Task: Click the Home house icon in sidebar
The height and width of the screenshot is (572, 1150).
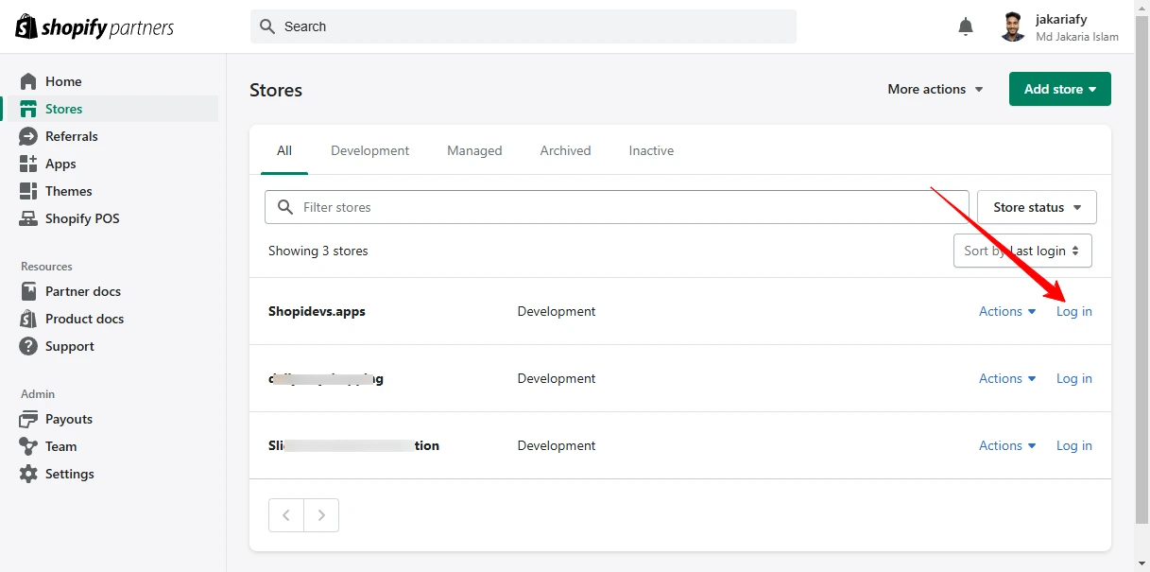Action: pos(28,81)
